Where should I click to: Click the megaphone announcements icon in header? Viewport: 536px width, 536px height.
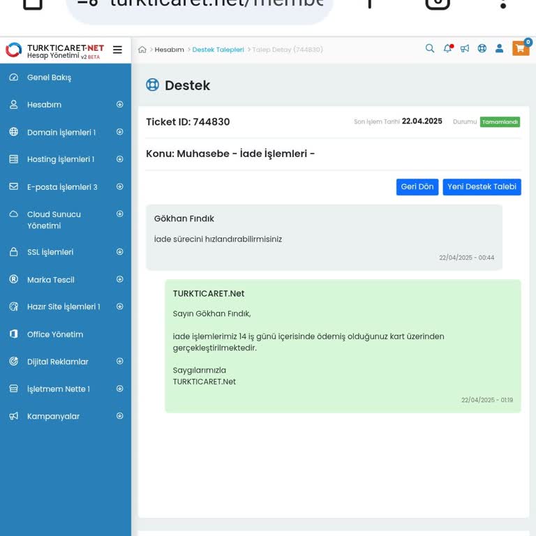click(465, 49)
